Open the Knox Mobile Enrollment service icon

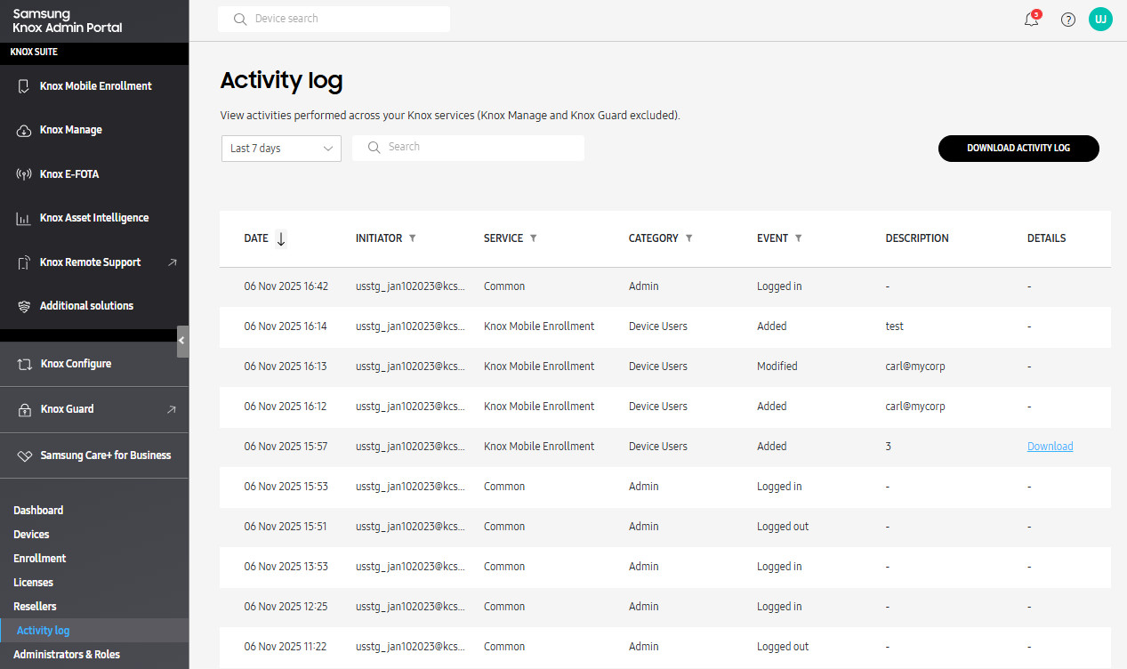click(x=22, y=85)
